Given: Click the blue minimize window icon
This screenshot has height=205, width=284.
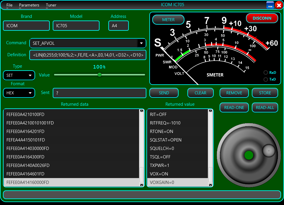Looking at the screenshot, I should (x=270, y=5).
